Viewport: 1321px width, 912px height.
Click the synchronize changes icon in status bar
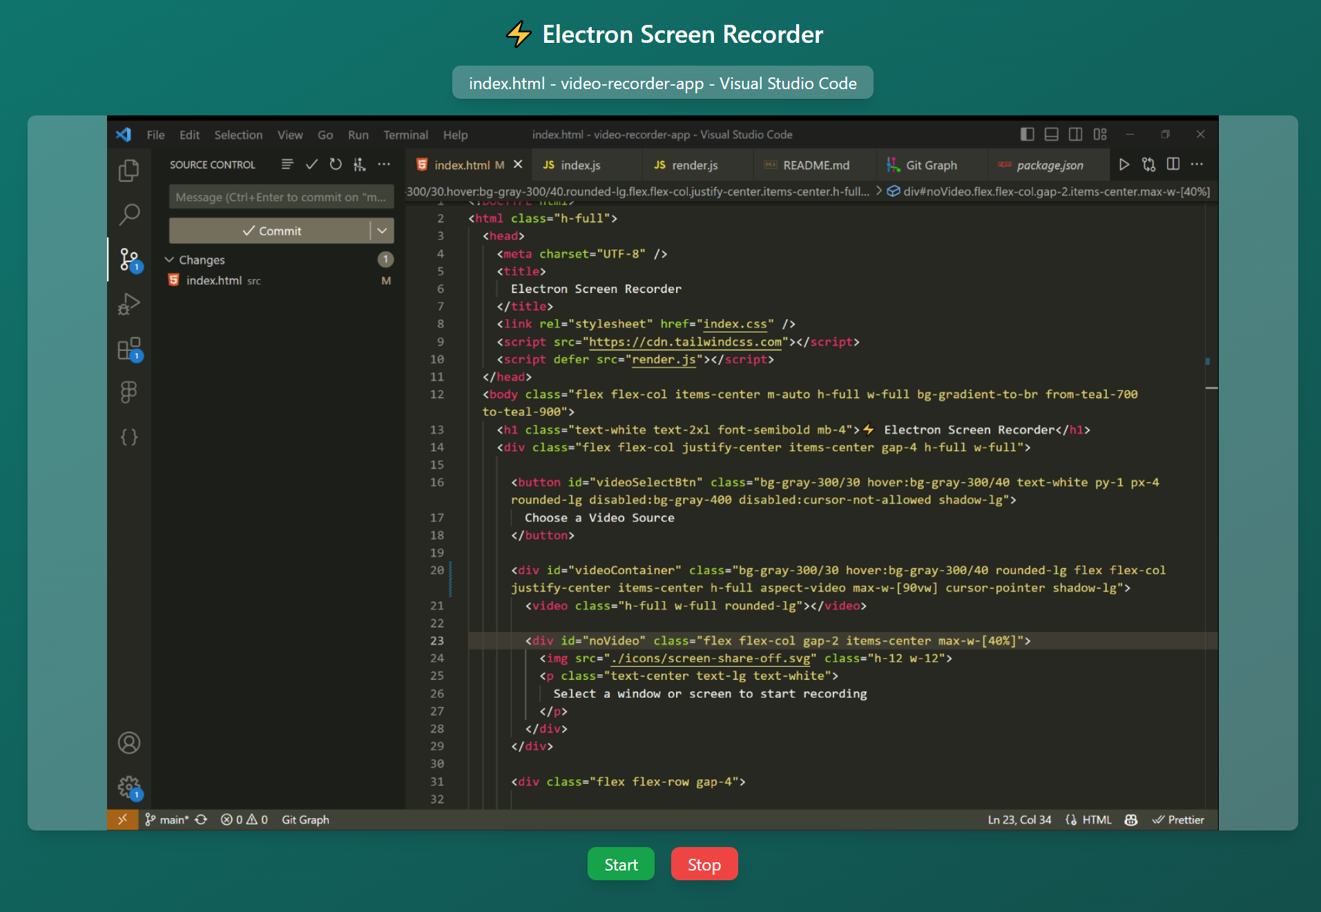[x=201, y=819]
